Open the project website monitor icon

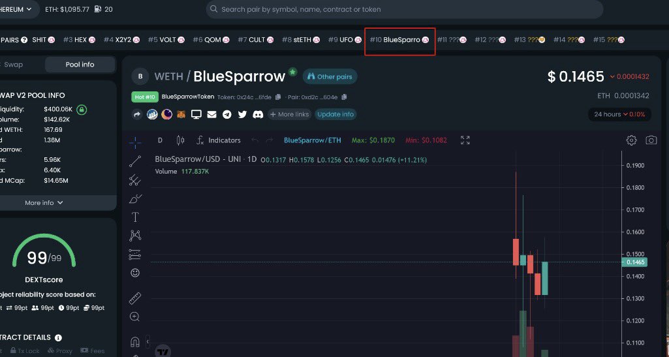coord(196,114)
